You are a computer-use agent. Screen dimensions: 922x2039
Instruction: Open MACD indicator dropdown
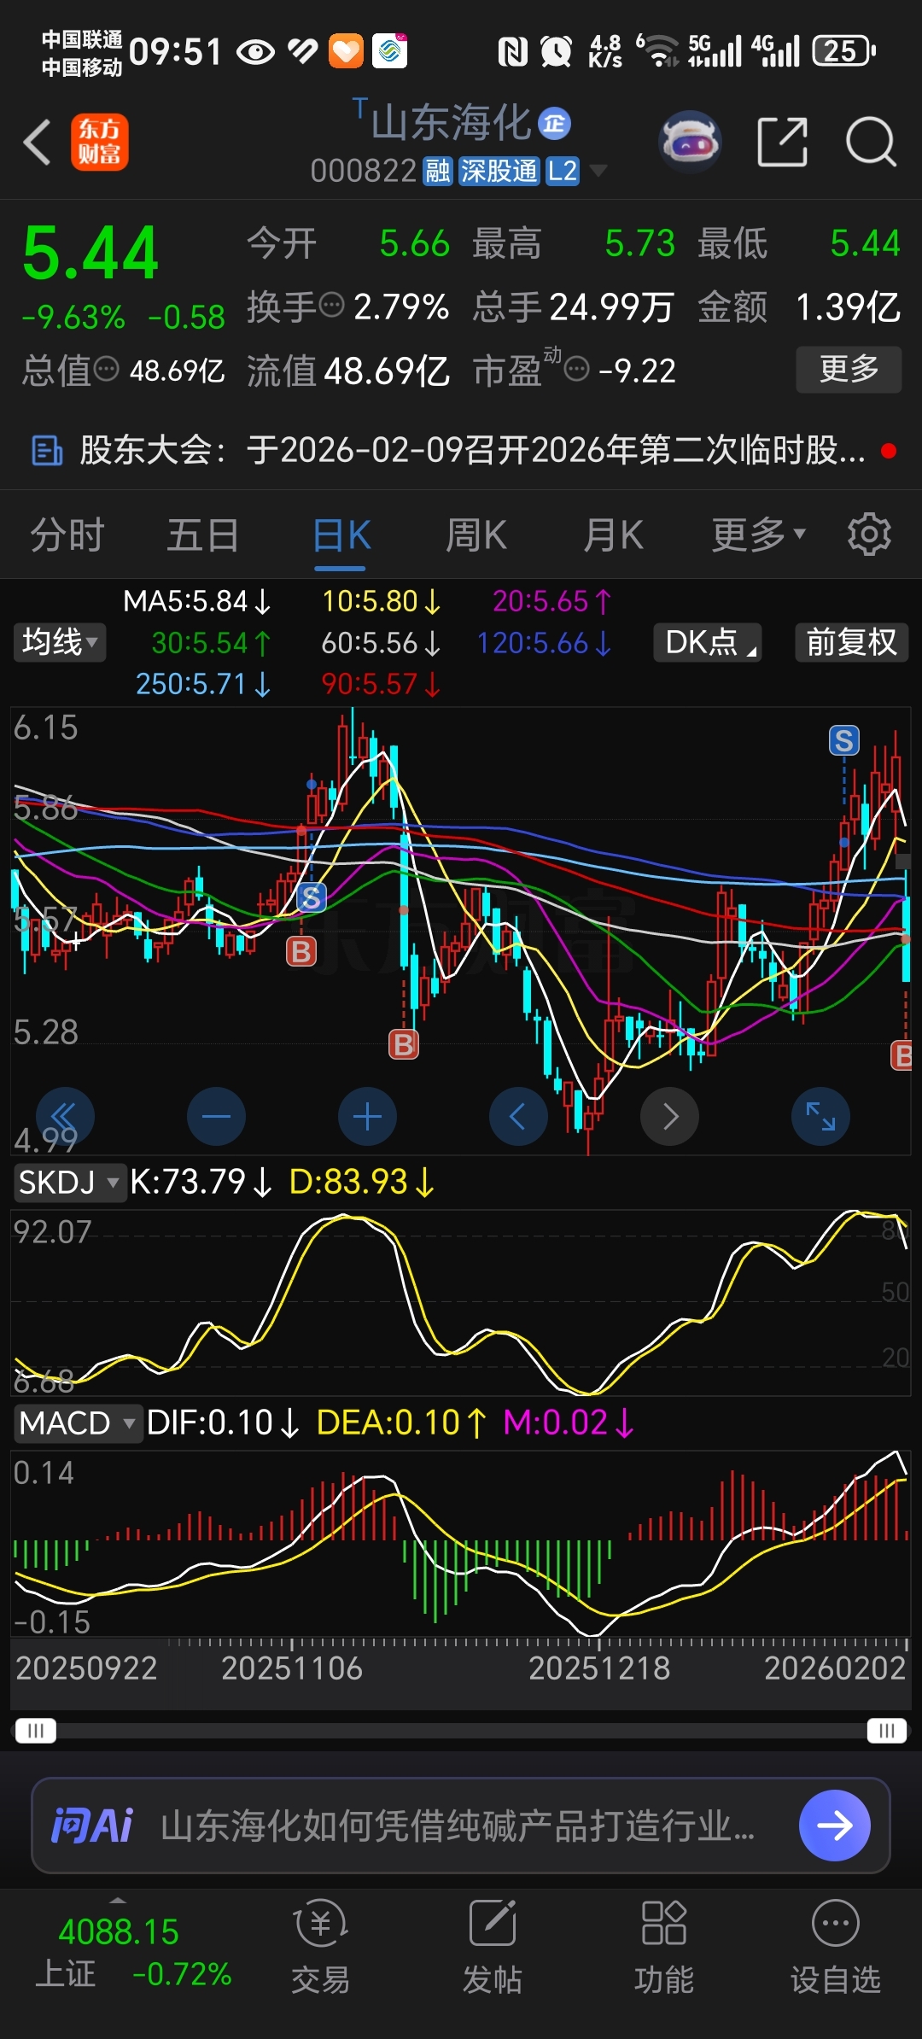point(78,1423)
